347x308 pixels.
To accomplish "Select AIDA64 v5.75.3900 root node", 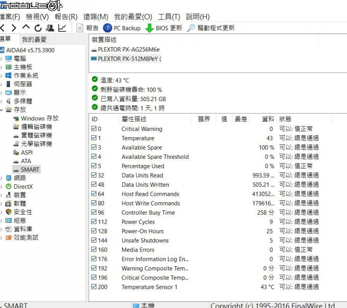I will coord(30,50).
